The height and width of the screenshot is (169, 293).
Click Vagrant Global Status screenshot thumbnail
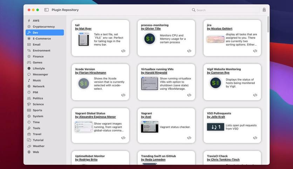[x=84, y=126]
